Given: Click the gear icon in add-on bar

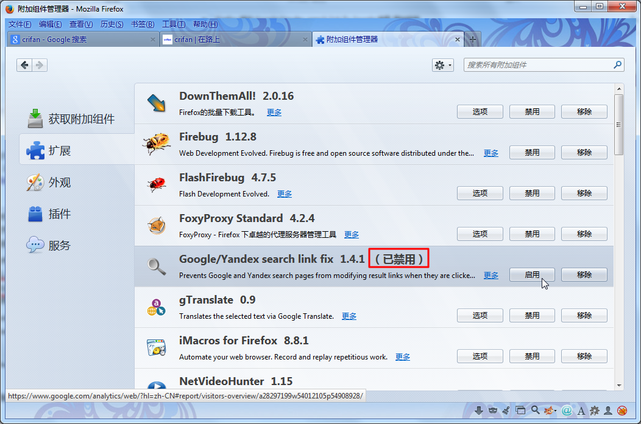Looking at the screenshot, I should [x=595, y=411].
